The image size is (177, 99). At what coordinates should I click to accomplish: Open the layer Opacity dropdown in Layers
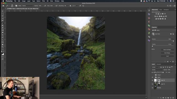pos(171,70)
